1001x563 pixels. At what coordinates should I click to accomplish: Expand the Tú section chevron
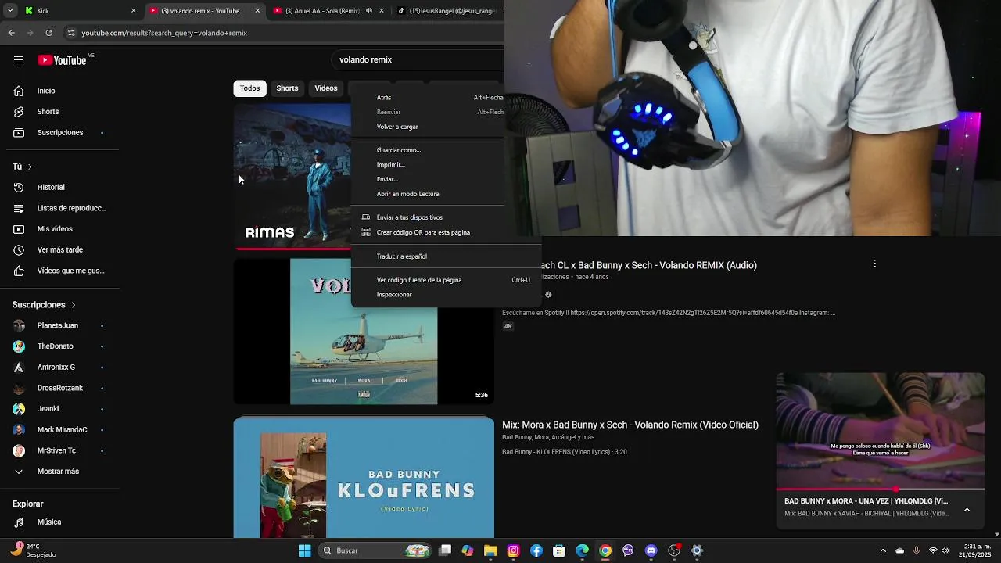(30, 167)
